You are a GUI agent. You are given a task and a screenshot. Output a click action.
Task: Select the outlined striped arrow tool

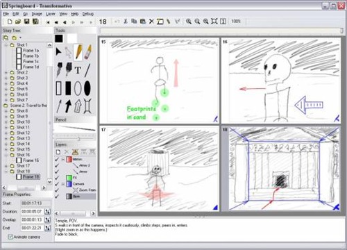point(78,106)
